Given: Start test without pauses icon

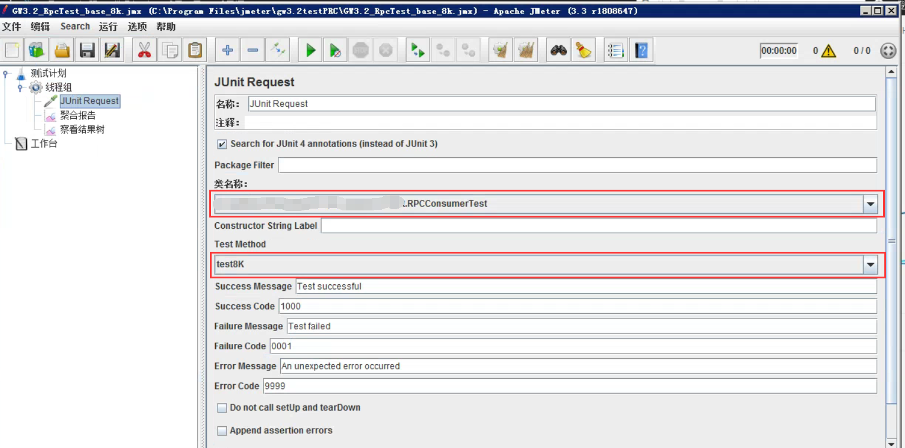Looking at the screenshot, I should (335, 51).
